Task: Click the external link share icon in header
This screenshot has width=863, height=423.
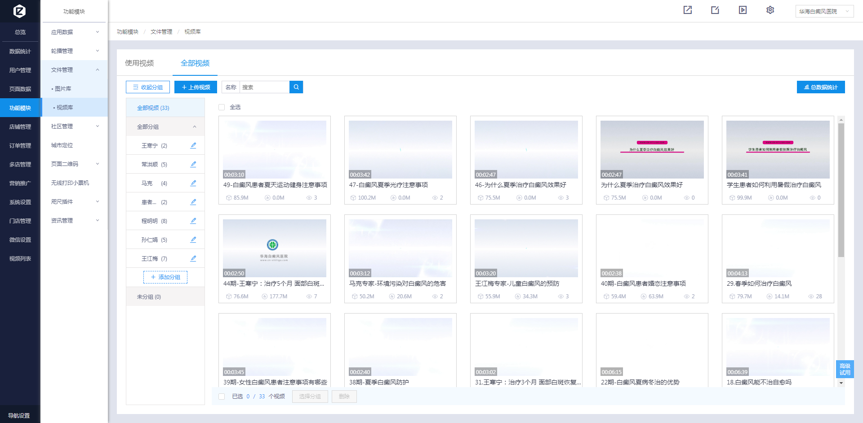Action: (x=688, y=10)
